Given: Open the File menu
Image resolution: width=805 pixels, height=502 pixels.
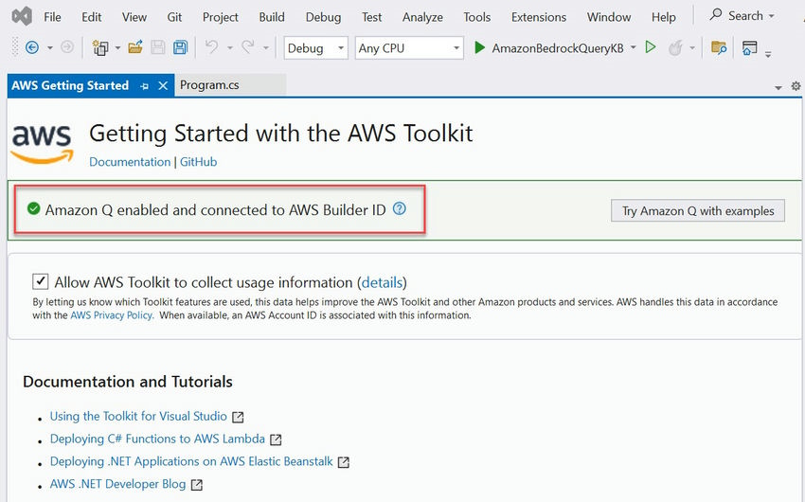Looking at the screenshot, I should [x=52, y=17].
